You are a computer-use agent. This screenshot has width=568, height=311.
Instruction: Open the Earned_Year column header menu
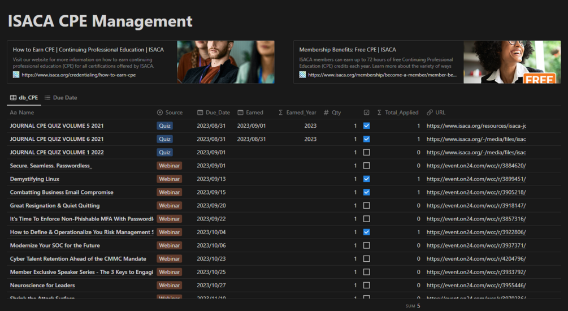pos(297,113)
